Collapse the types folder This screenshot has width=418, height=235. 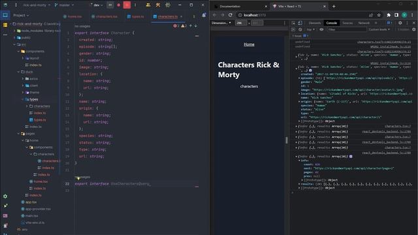click(x=23, y=99)
